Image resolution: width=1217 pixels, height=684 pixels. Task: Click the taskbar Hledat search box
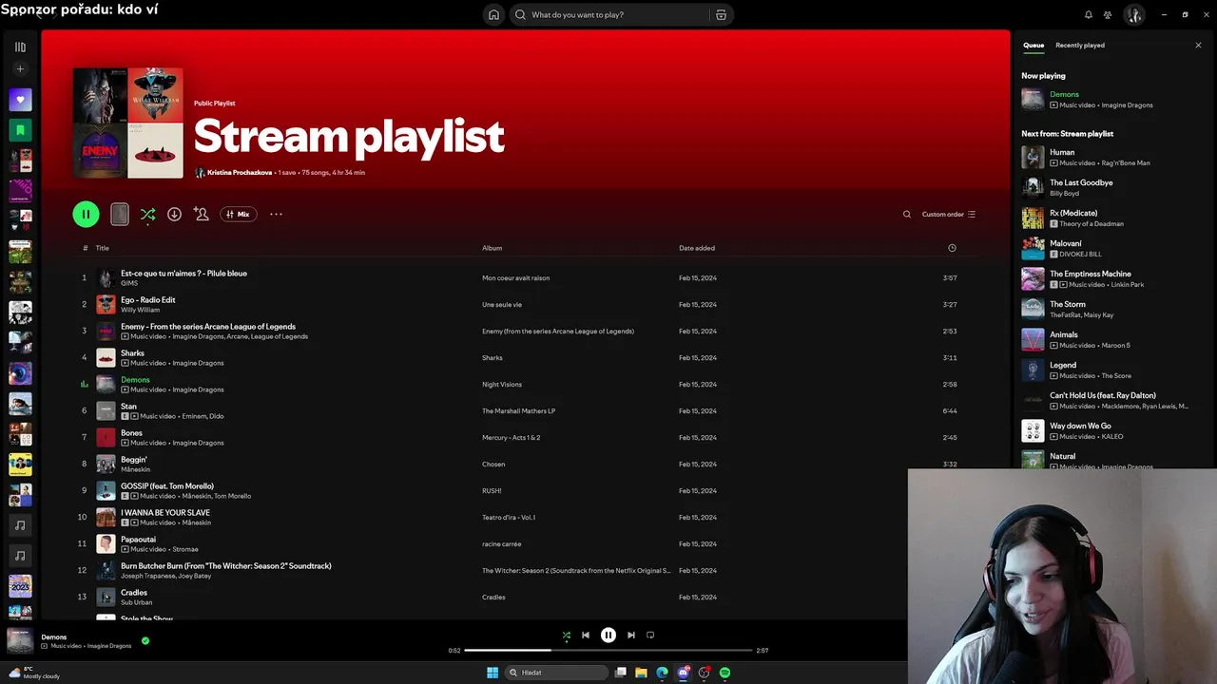(557, 673)
